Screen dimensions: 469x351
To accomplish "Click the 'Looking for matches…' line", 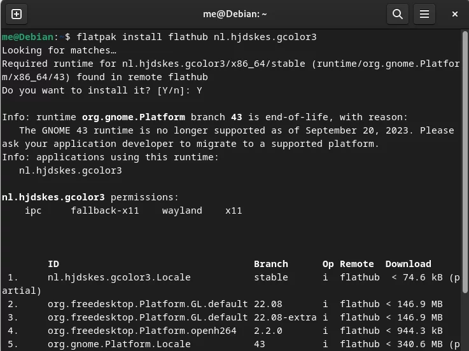I will click(59, 50).
